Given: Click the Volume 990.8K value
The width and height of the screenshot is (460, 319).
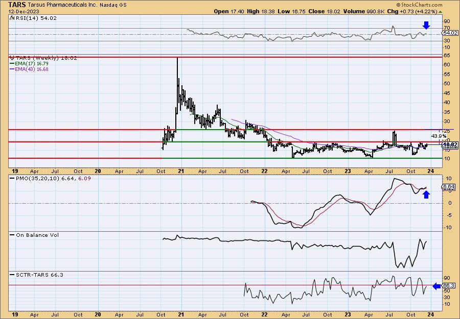Looking at the screenshot, I should pyautogui.click(x=364, y=11).
